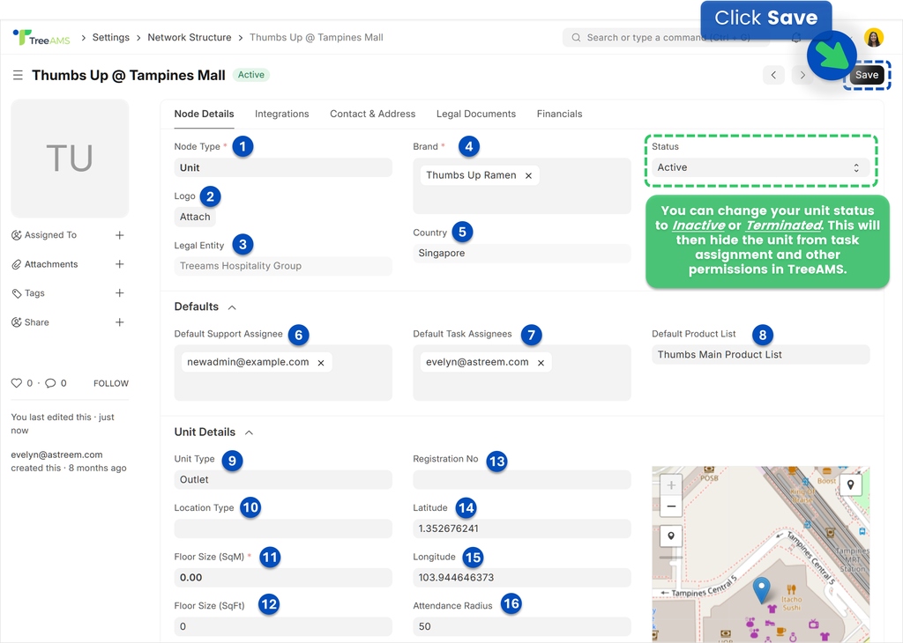903x643 pixels.
Task: Collapse the Defaults section
Action: [232, 307]
